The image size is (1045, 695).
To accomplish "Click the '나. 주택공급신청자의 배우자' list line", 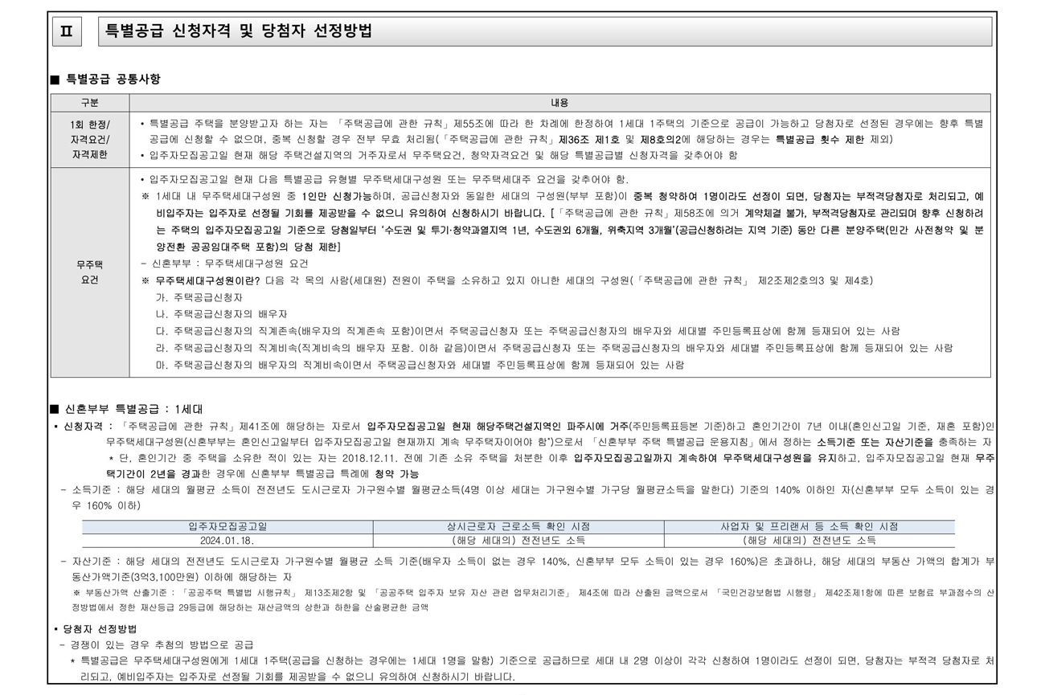I will pos(221,314).
